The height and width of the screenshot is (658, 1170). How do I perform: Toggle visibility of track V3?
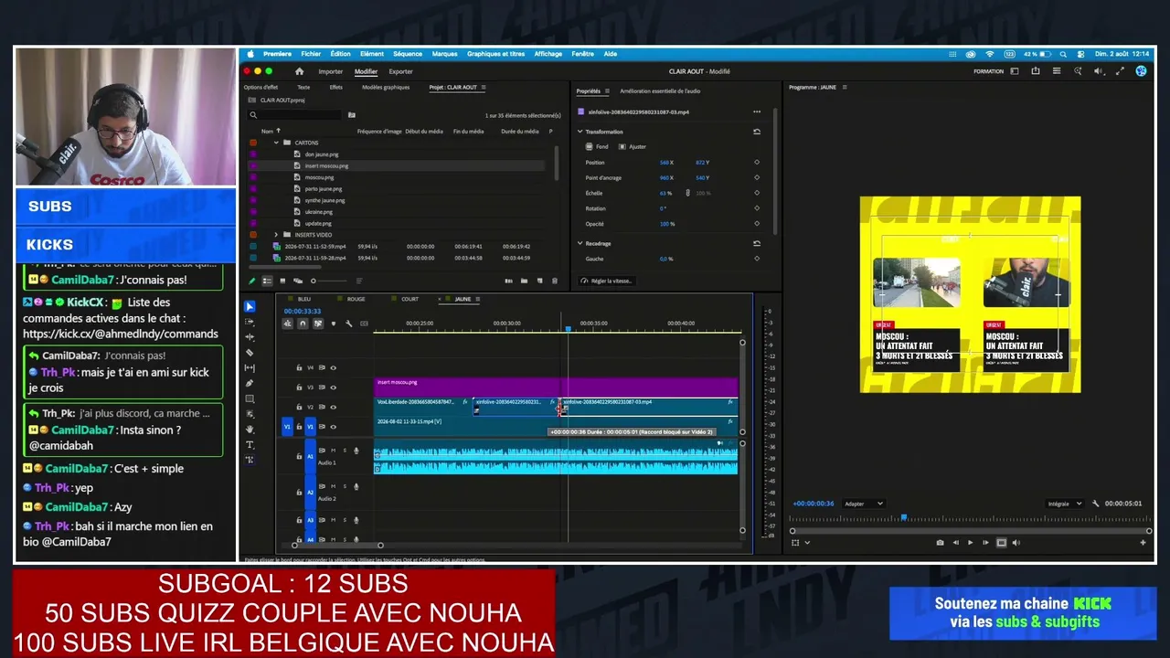pos(333,387)
